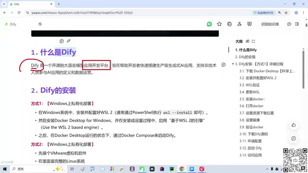The height and width of the screenshot is (173, 308).
Task: Open outline entry 3.12. 启动 Dify
Action: [x=250, y=148]
